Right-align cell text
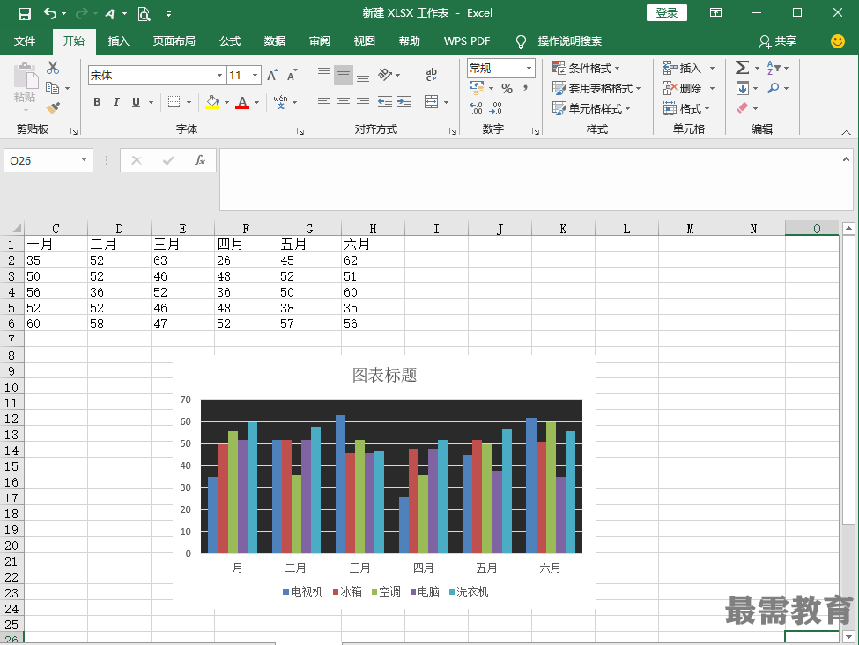859x645 pixels. tap(363, 102)
